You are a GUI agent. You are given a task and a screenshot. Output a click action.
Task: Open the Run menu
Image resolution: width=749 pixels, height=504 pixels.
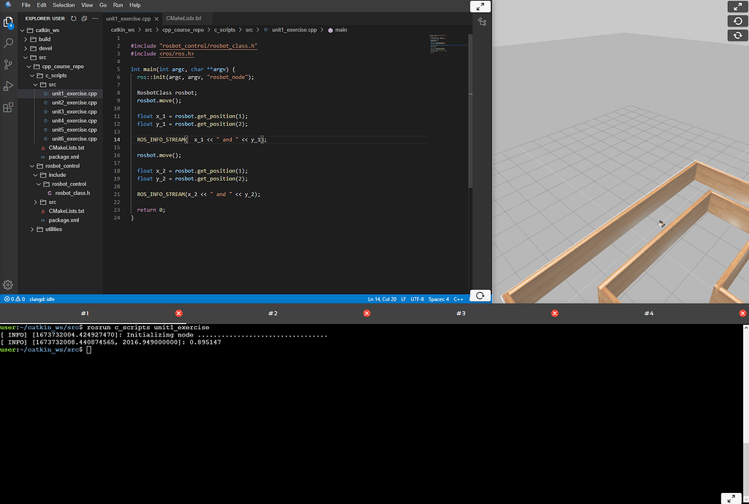[118, 4]
